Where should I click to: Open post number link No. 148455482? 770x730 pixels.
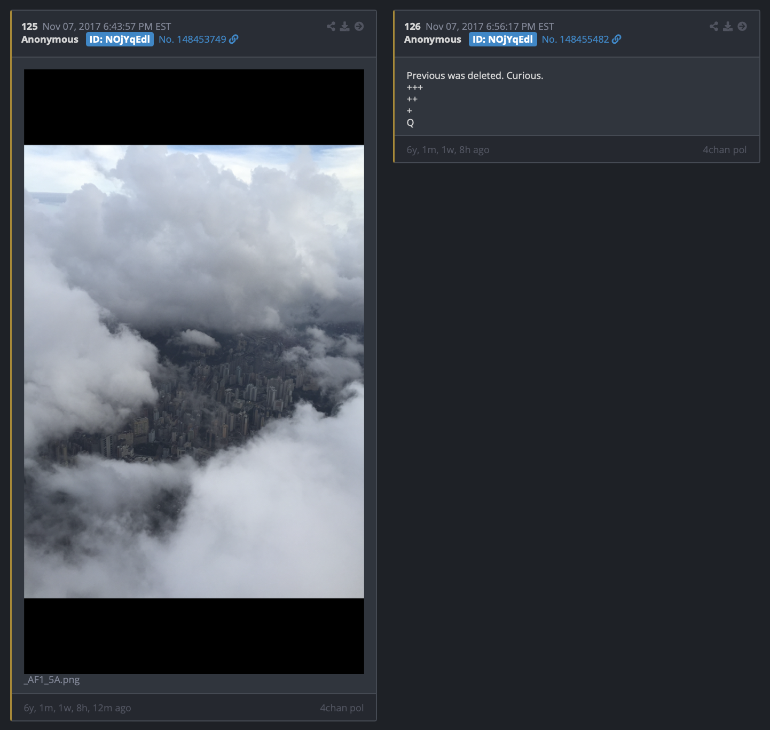coord(575,39)
